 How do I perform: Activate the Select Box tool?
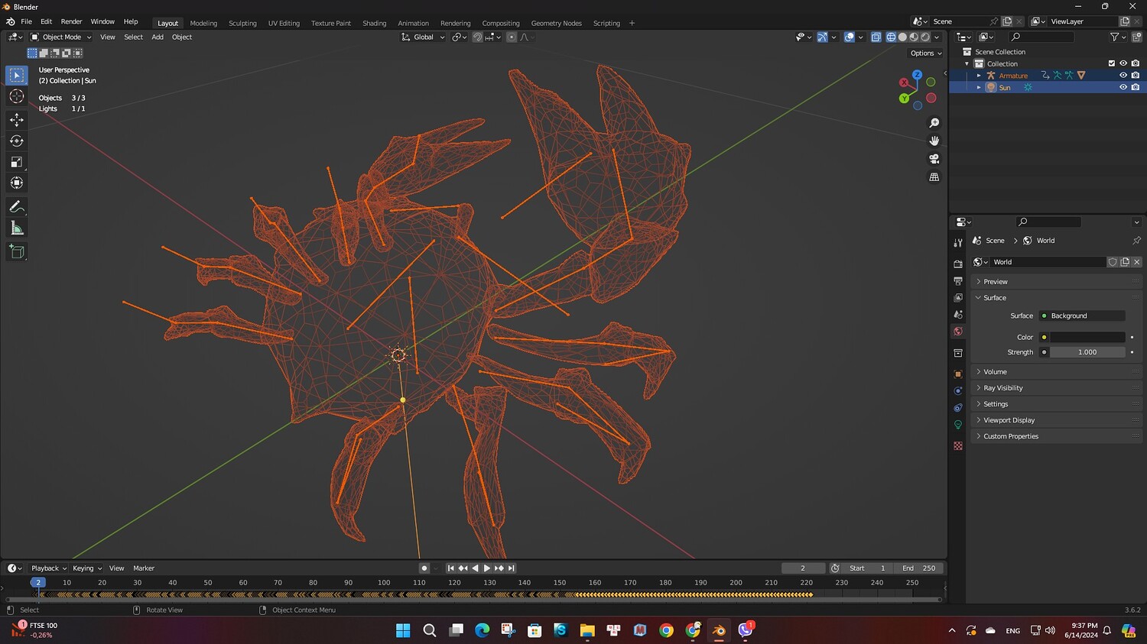[x=17, y=75]
